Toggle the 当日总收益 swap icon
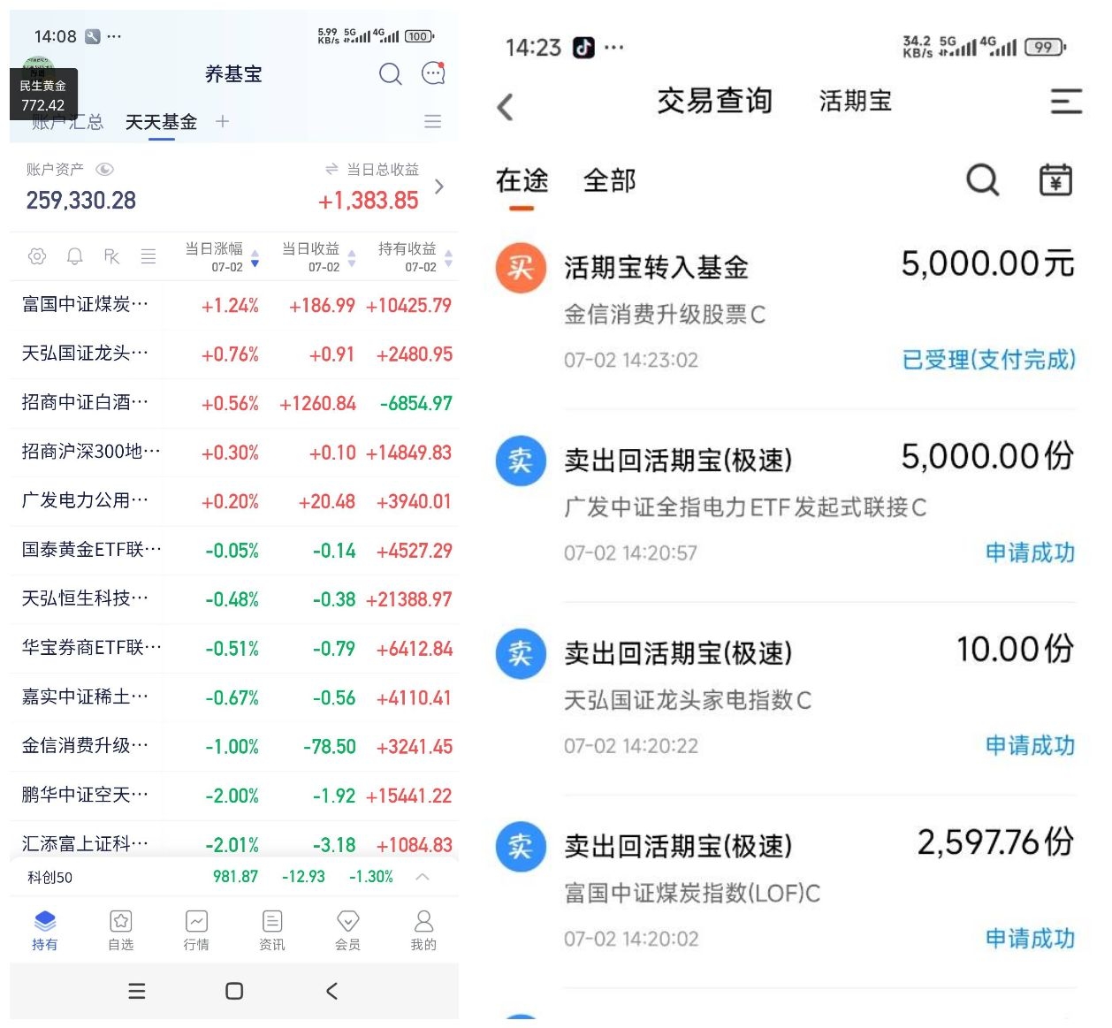Screen dimensions: 1112x1028 (x=331, y=169)
